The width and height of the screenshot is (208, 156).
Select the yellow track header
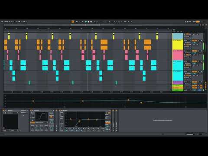point(178,45)
